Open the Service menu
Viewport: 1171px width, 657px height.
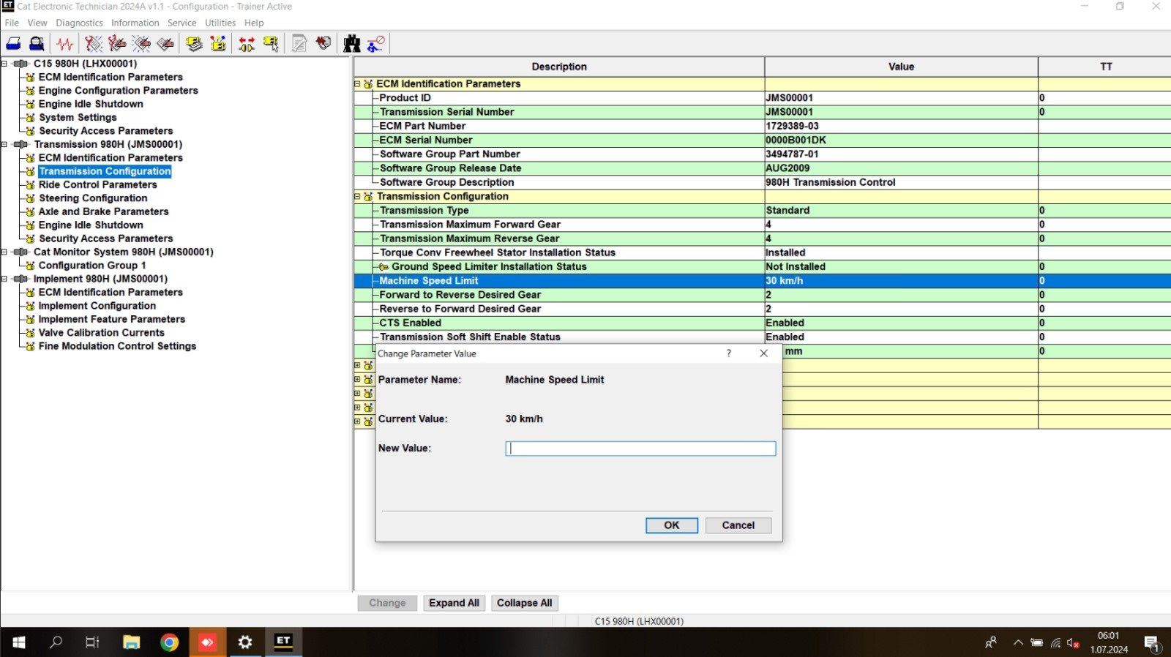182,23
